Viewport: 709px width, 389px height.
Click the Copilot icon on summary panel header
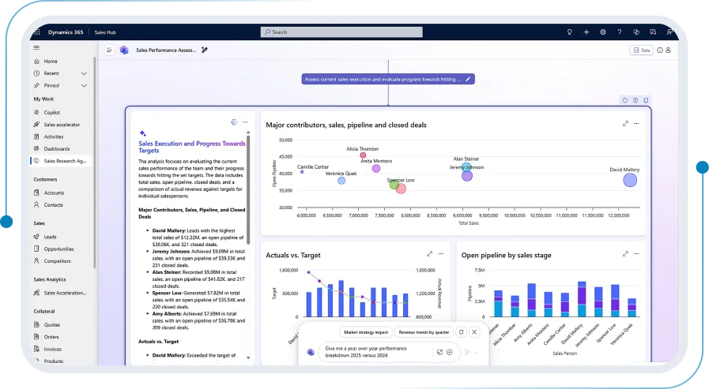[234, 122]
